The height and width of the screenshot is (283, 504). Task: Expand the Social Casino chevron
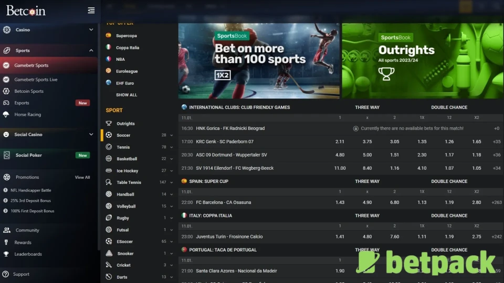point(91,135)
